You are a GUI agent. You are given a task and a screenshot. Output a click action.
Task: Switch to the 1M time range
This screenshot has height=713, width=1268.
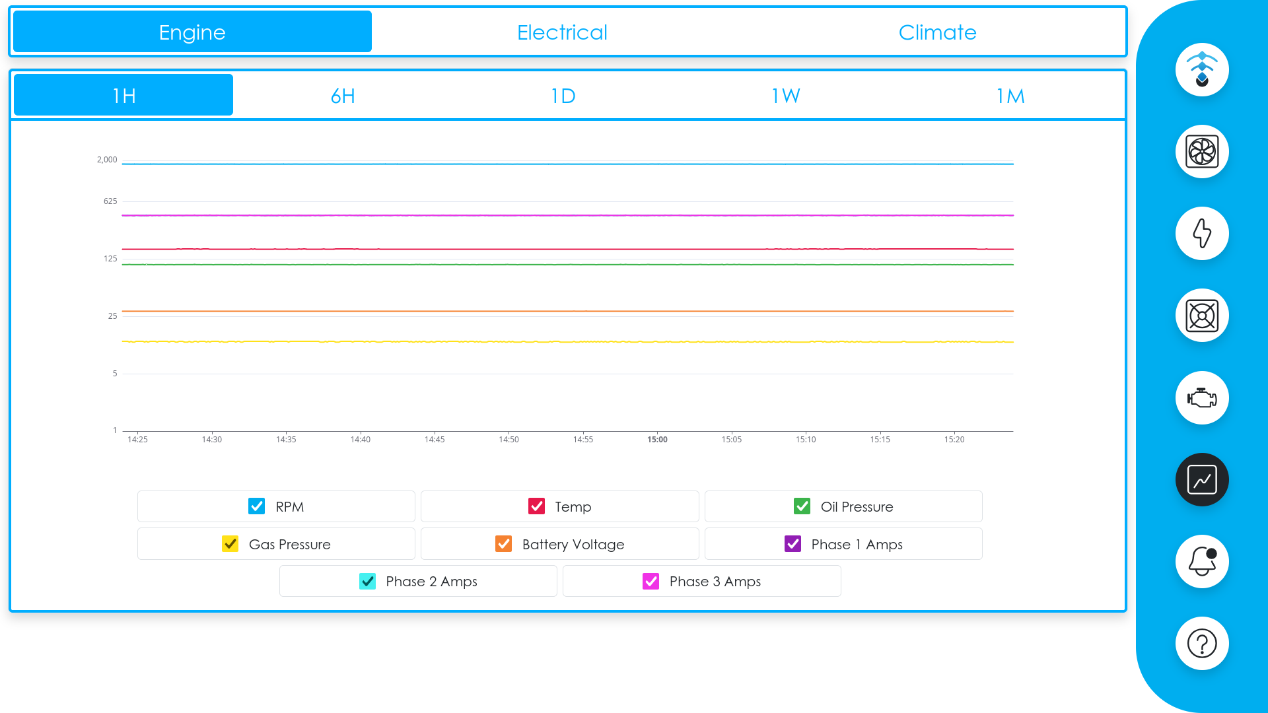pos(1010,94)
